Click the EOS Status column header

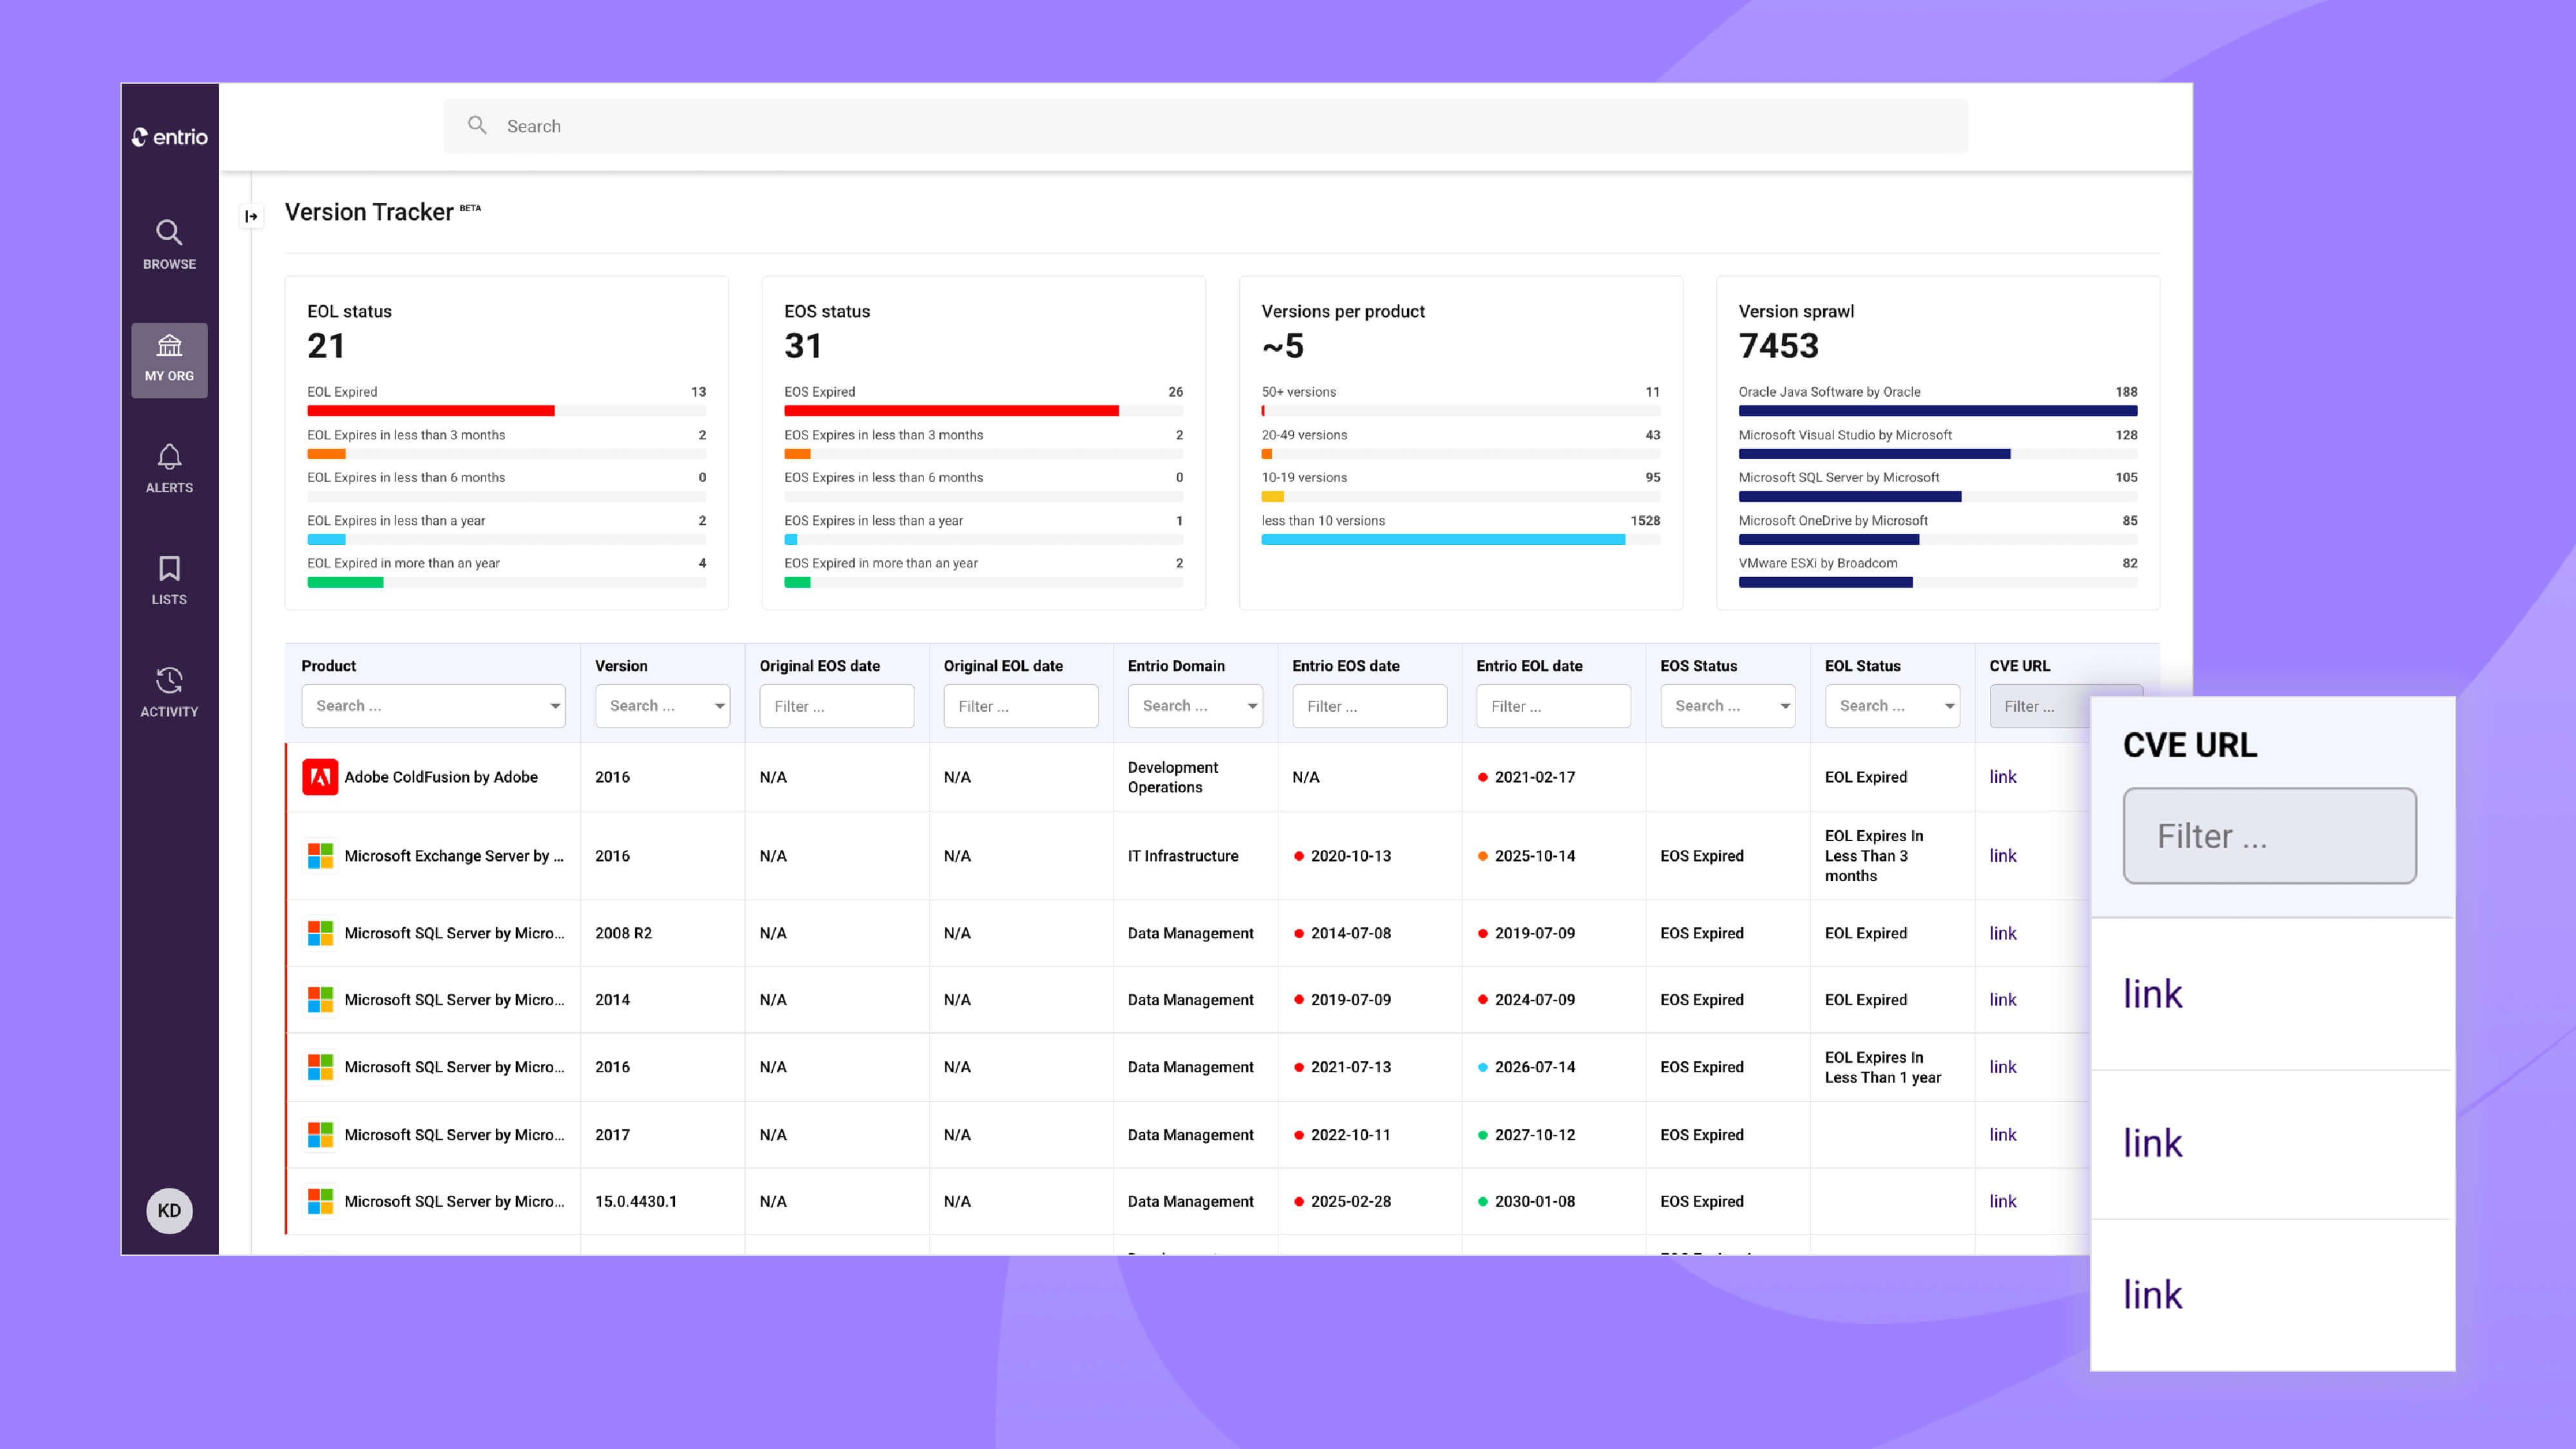1699,666
